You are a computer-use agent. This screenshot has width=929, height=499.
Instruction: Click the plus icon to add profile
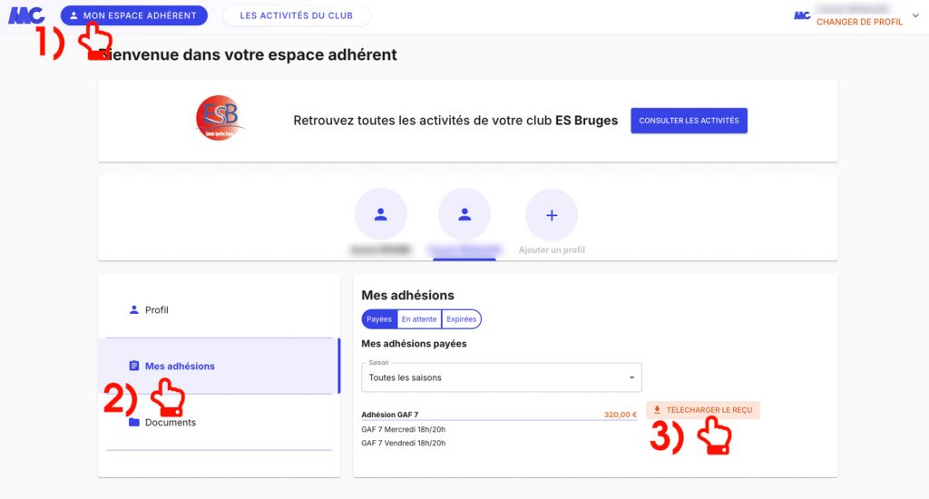pos(552,214)
